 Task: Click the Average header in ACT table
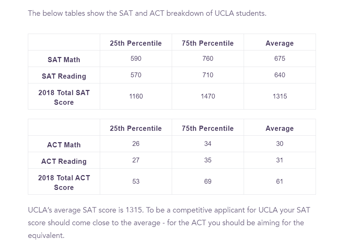[280, 128]
